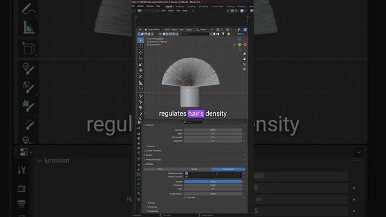
Task: Select the Scale tool
Action: pos(141,64)
